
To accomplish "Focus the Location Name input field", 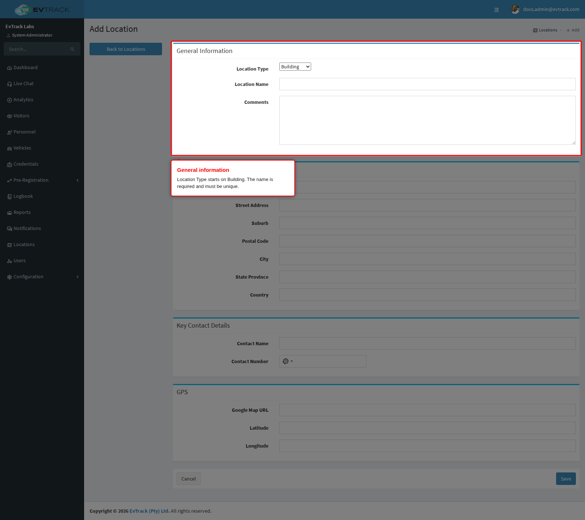I will (427, 84).
